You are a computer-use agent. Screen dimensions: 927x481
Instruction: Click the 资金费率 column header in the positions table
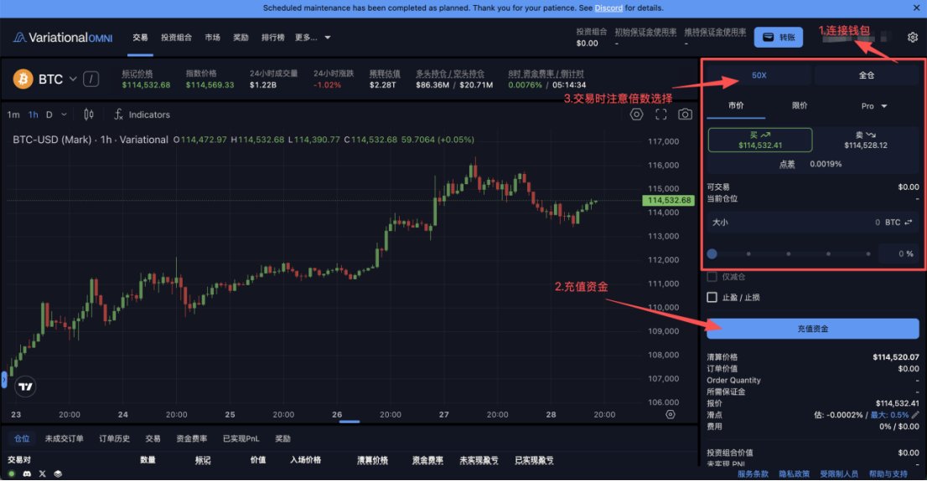(x=427, y=460)
